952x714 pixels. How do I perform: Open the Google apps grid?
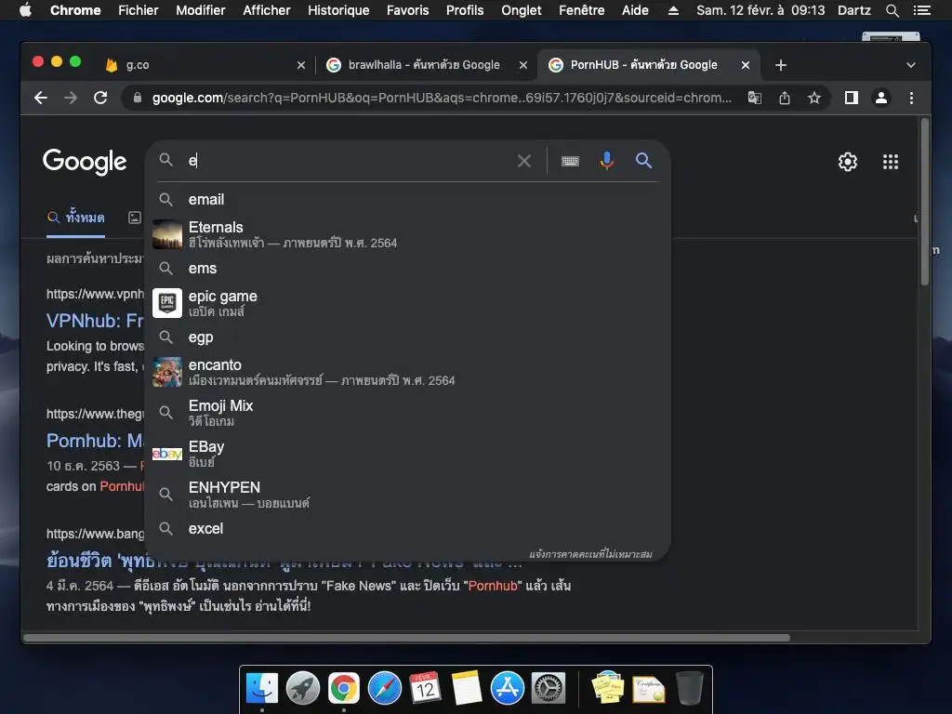pyautogui.click(x=890, y=162)
